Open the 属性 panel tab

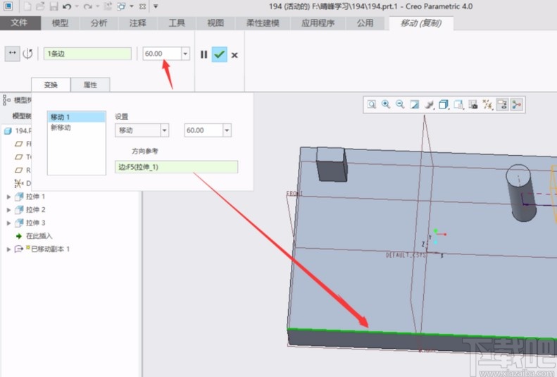click(x=90, y=85)
